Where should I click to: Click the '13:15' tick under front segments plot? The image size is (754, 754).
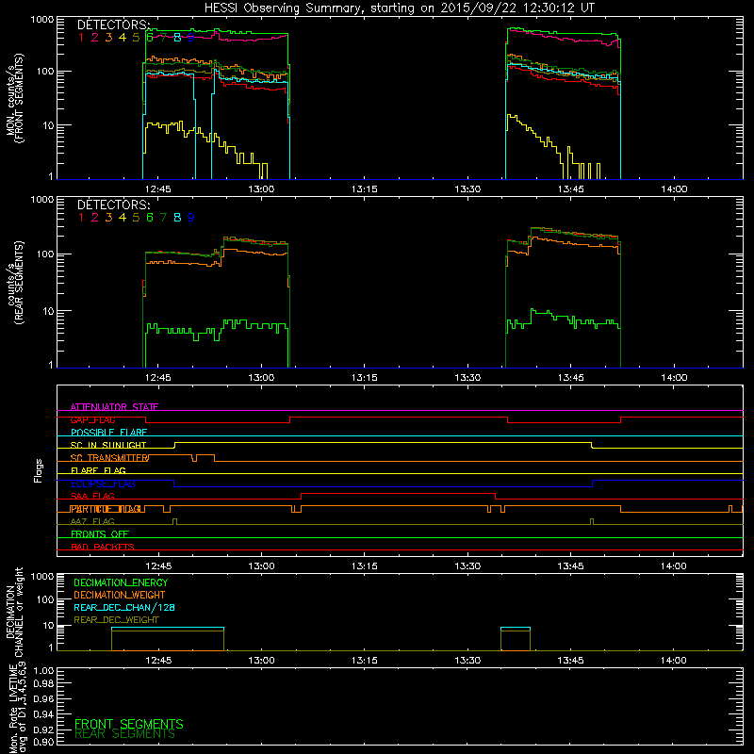click(x=365, y=189)
